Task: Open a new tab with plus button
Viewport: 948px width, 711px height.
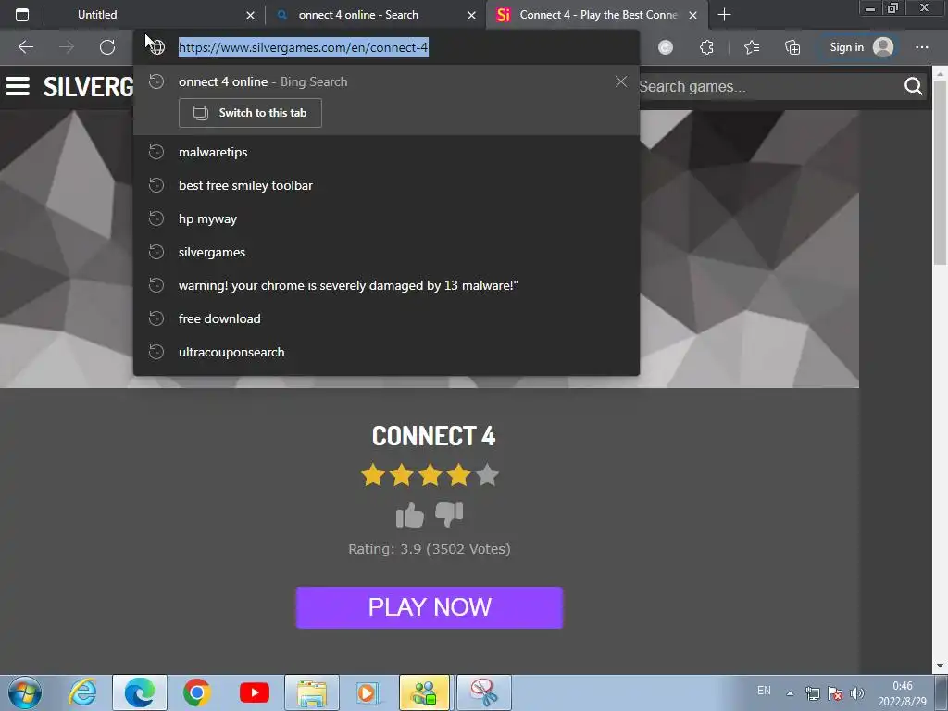Action: [724, 15]
